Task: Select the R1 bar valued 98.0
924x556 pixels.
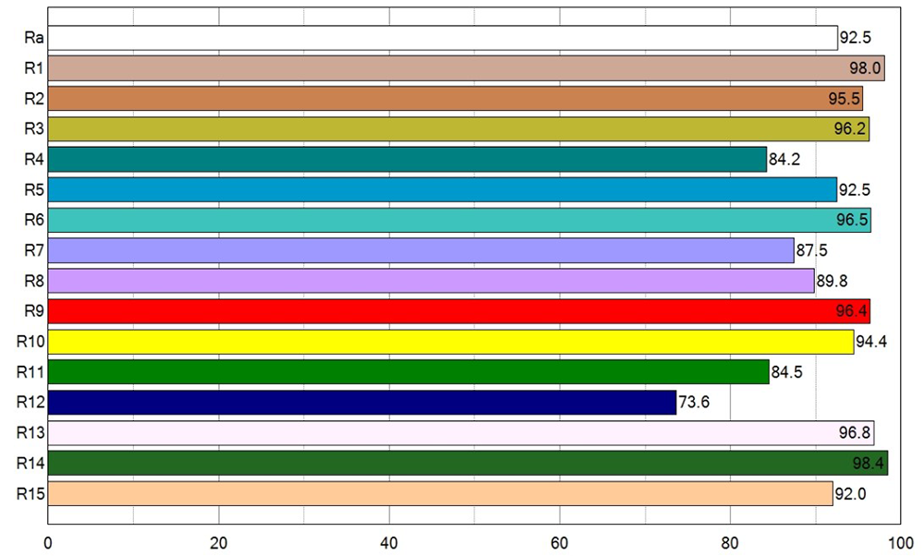Action: pyautogui.click(x=466, y=68)
